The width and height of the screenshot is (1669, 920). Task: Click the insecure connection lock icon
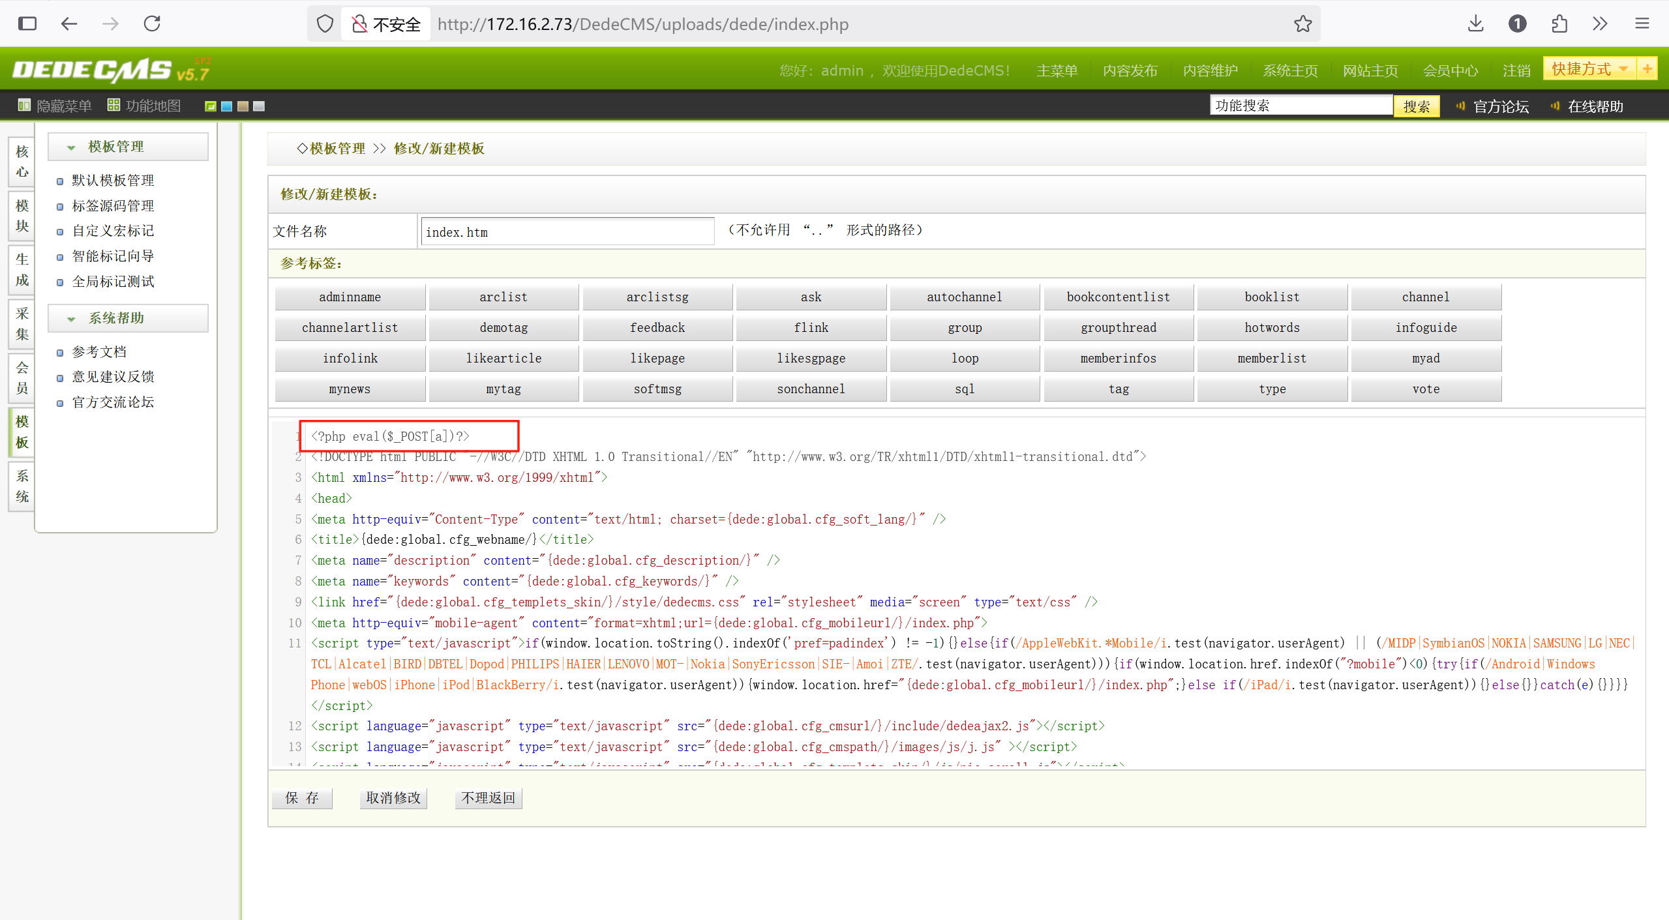(359, 24)
